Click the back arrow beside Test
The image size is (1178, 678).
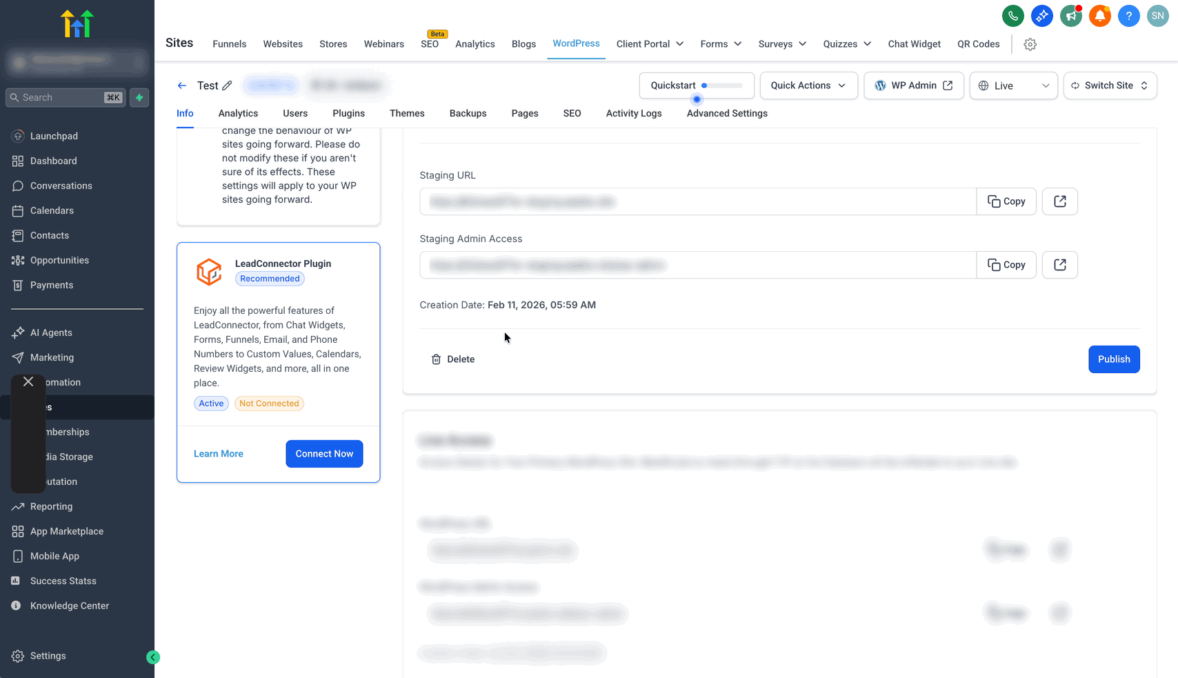tap(182, 86)
